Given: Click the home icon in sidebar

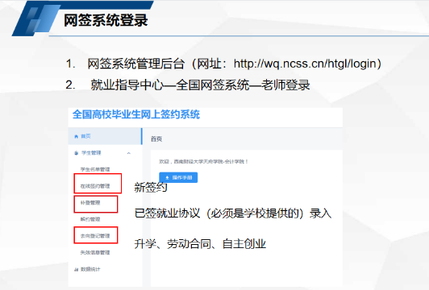Looking at the screenshot, I should tap(76, 136).
